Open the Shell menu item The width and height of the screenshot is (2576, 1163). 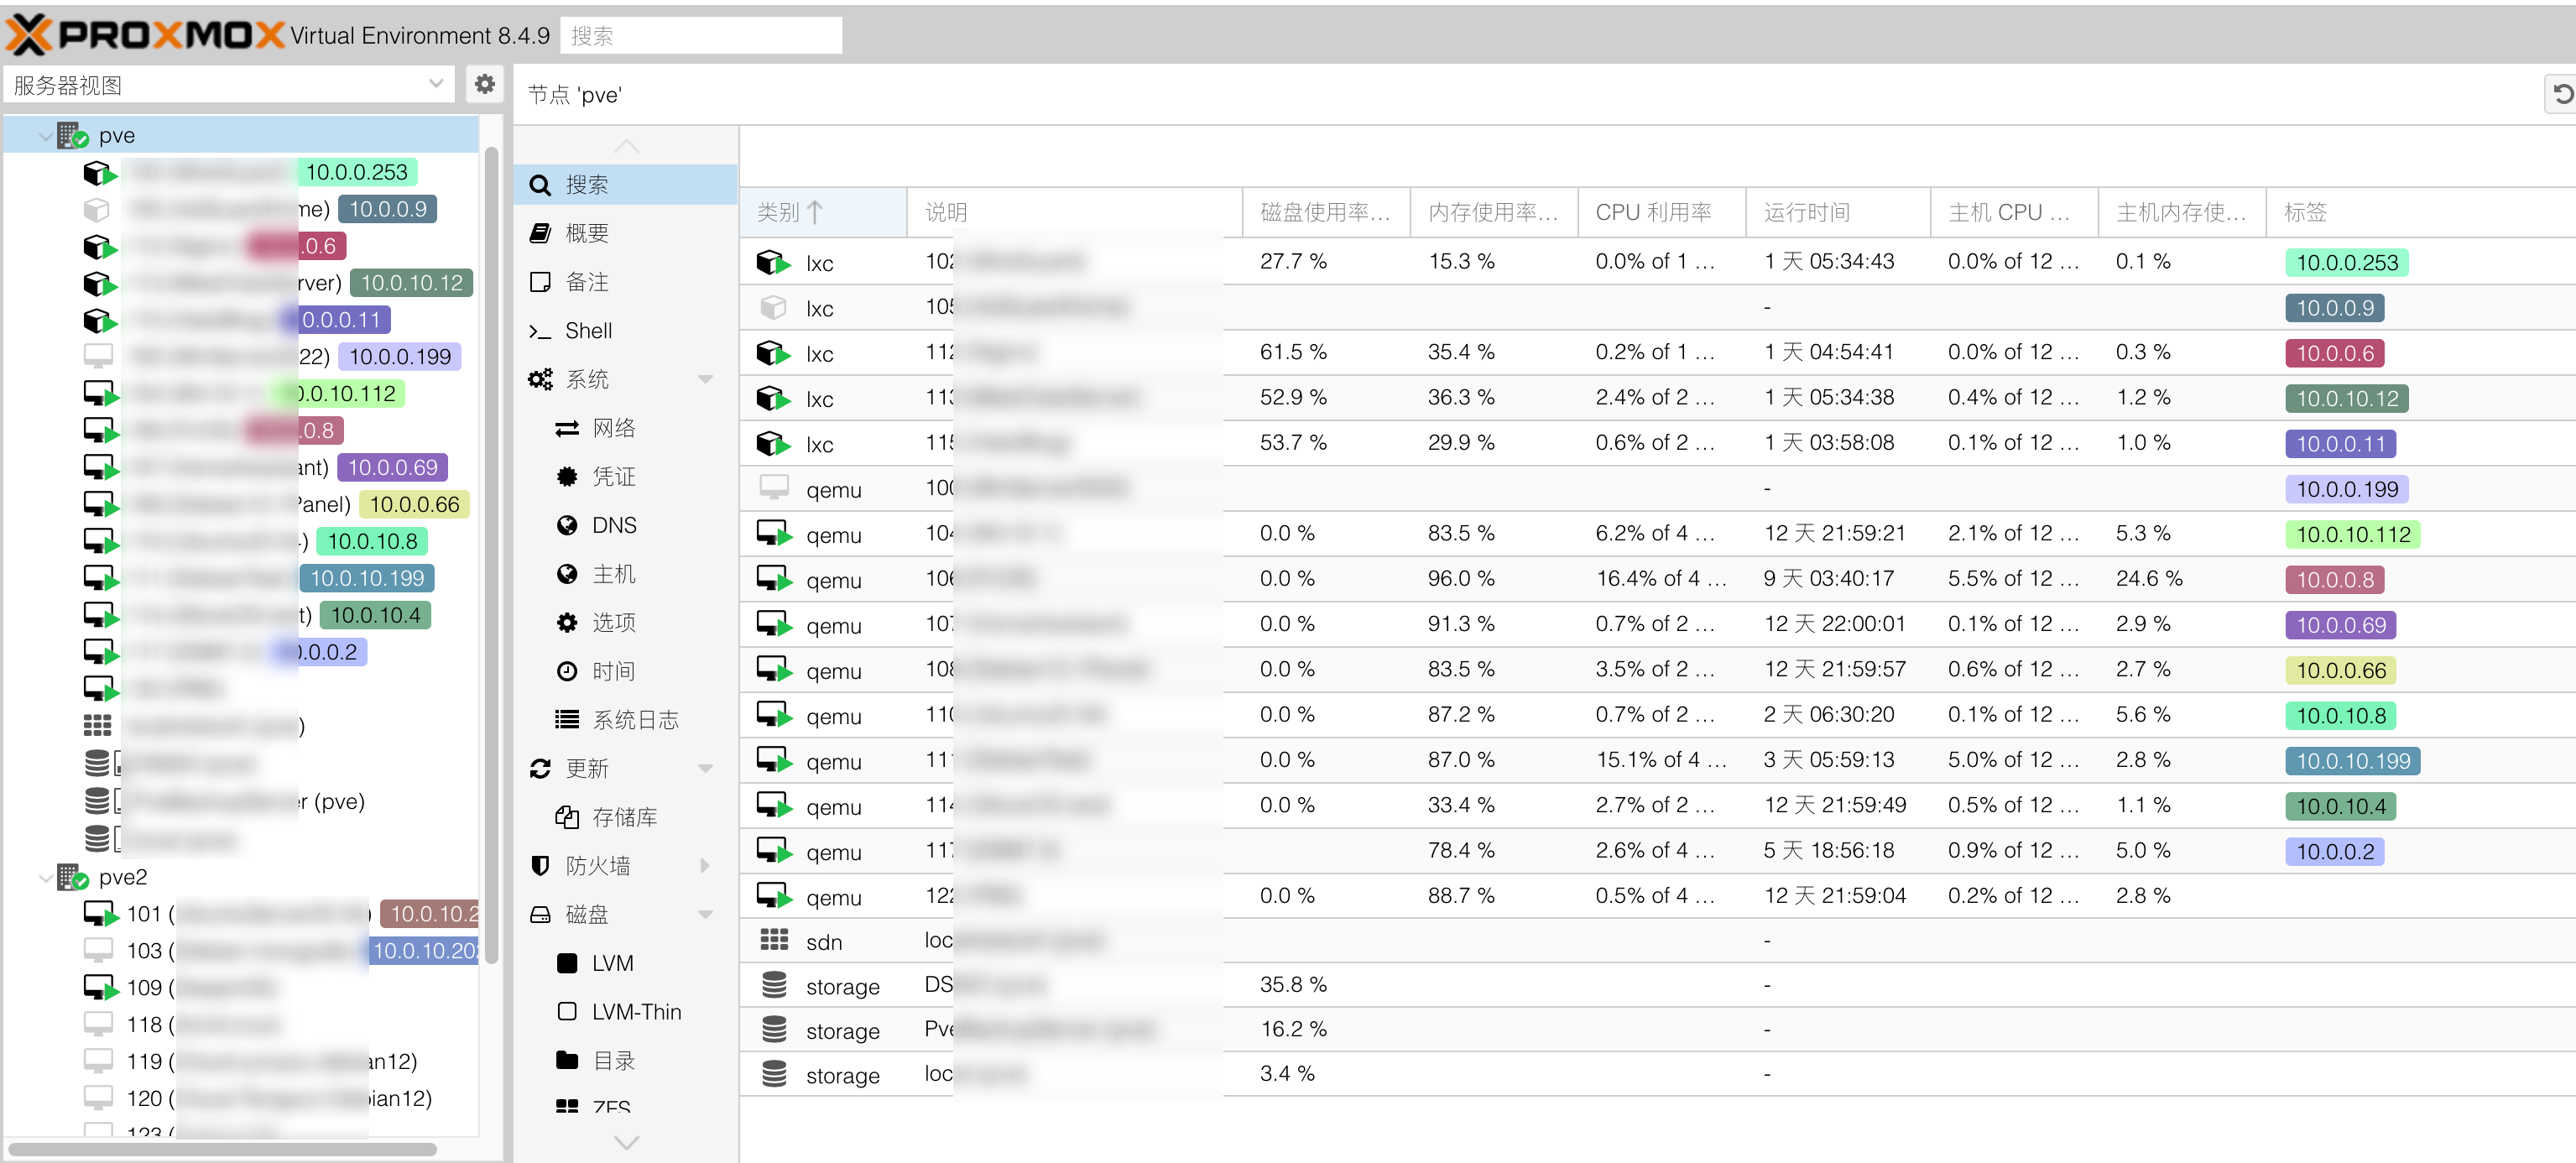point(626,331)
